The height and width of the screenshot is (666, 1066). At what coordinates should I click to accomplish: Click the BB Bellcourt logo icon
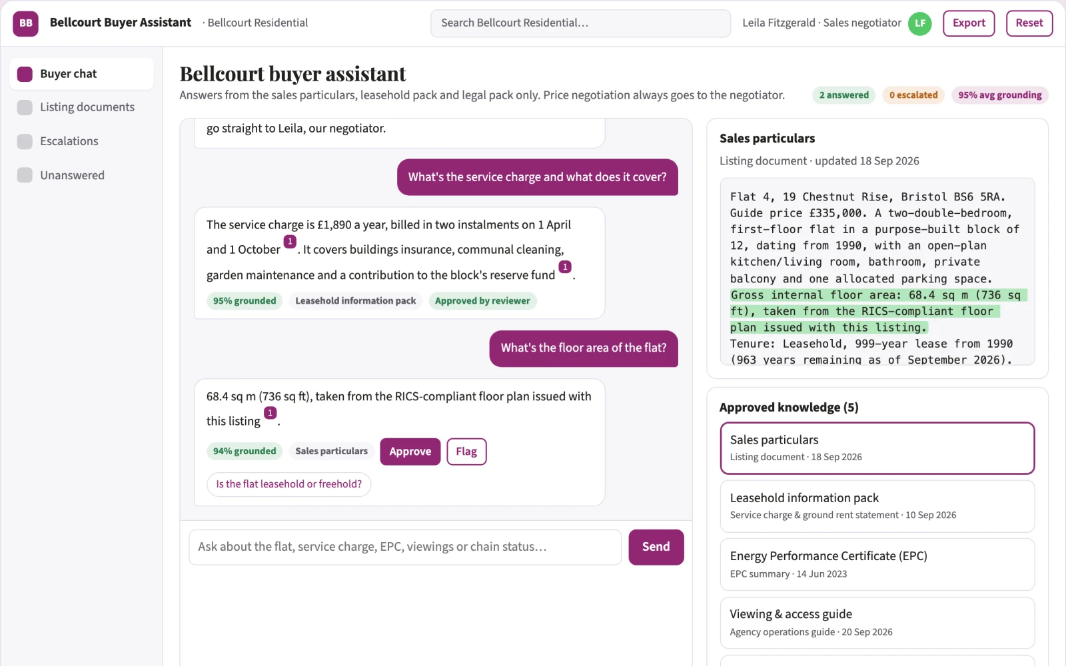[25, 23]
